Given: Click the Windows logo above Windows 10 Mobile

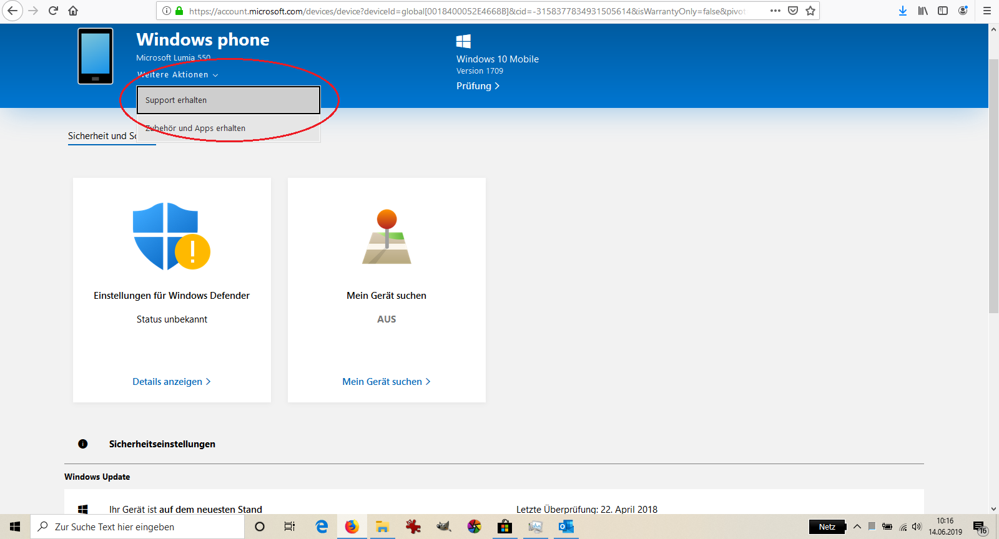Looking at the screenshot, I should point(463,41).
